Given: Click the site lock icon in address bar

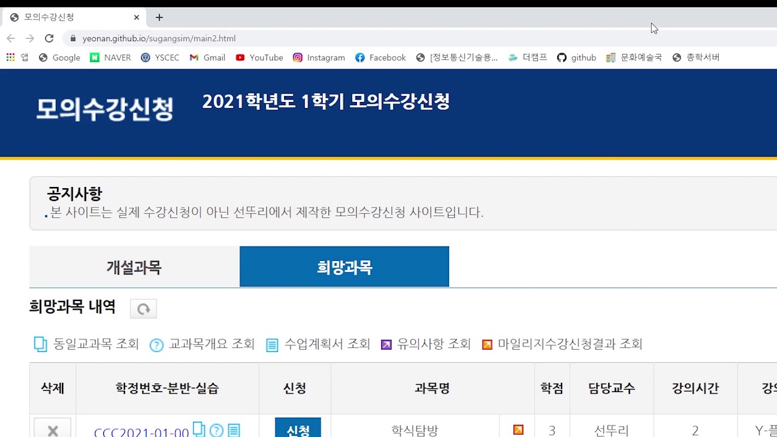Looking at the screenshot, I should coord(73,38).
